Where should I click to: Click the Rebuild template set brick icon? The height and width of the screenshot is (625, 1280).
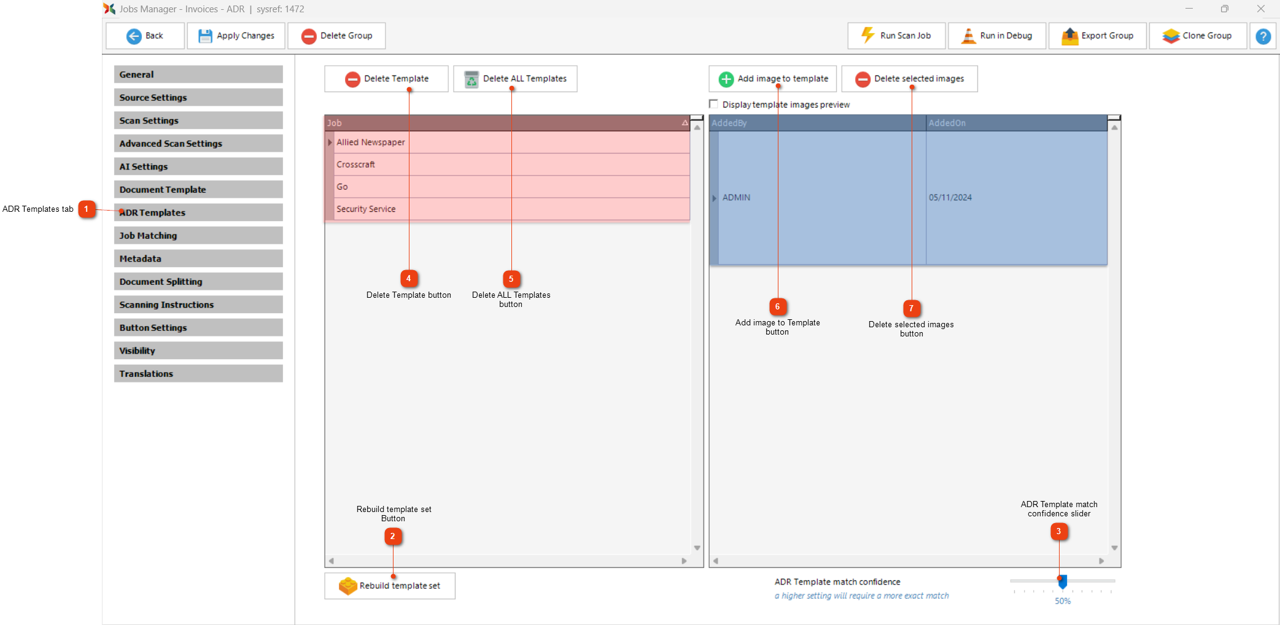click(347, 586)
